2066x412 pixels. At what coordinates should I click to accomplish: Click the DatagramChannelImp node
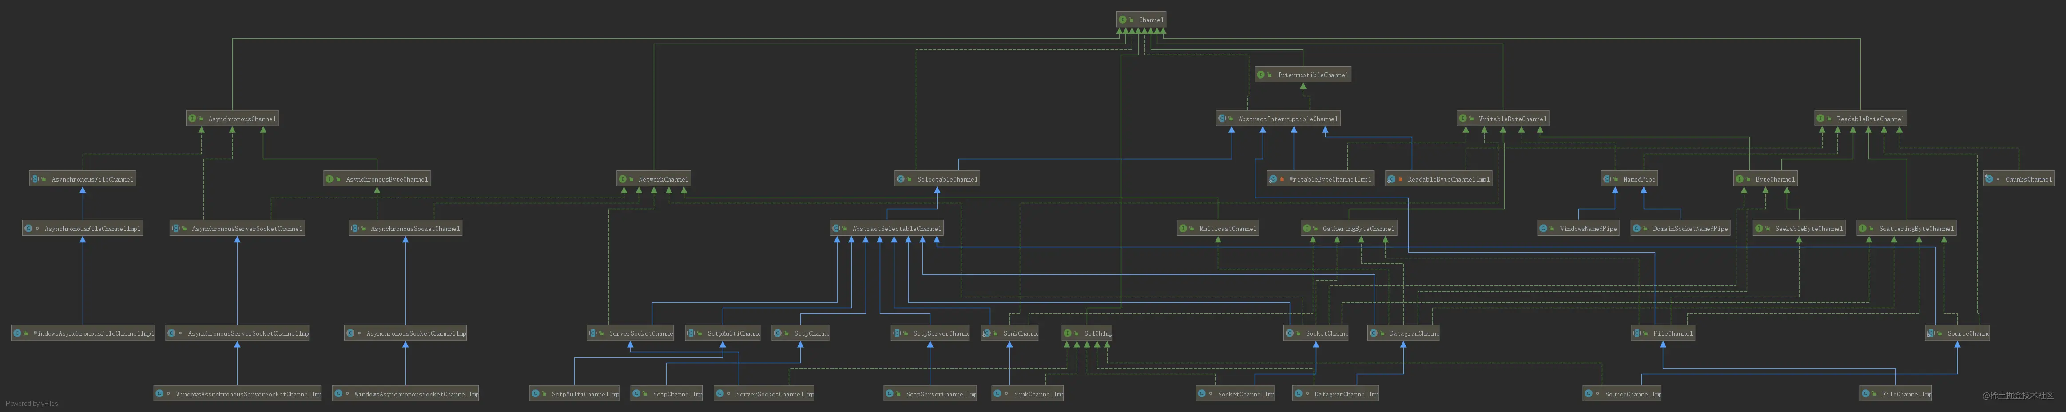click(x=1336, y=393)
